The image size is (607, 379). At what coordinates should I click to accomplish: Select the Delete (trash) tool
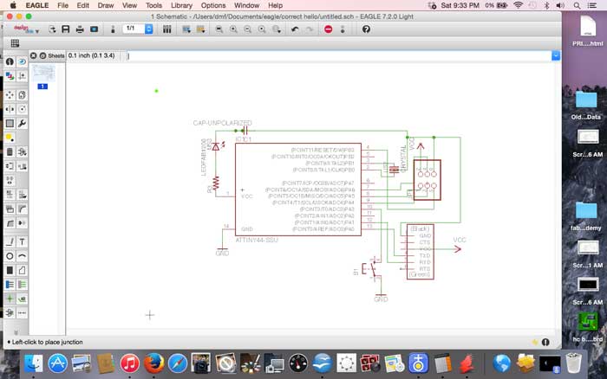(10, 151)
